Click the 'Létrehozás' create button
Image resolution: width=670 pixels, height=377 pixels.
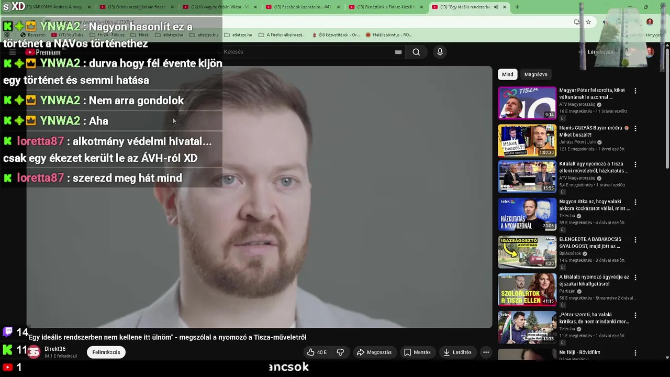596,52
